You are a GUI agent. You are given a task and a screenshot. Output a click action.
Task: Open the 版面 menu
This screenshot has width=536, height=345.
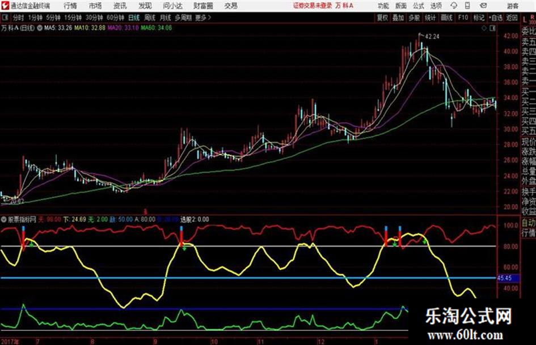(401, 6)
